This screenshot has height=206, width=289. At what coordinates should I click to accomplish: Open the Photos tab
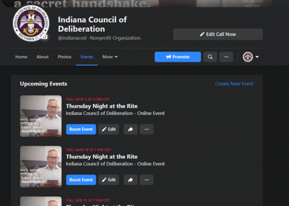click(x=65, y=57)
